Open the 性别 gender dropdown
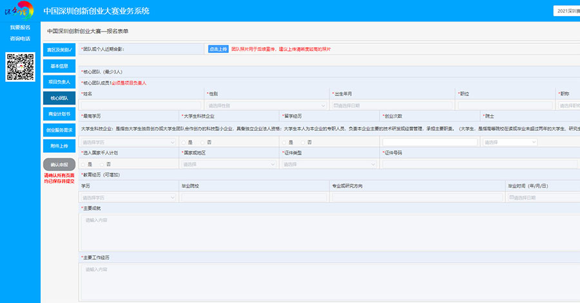 click(267, 106)
